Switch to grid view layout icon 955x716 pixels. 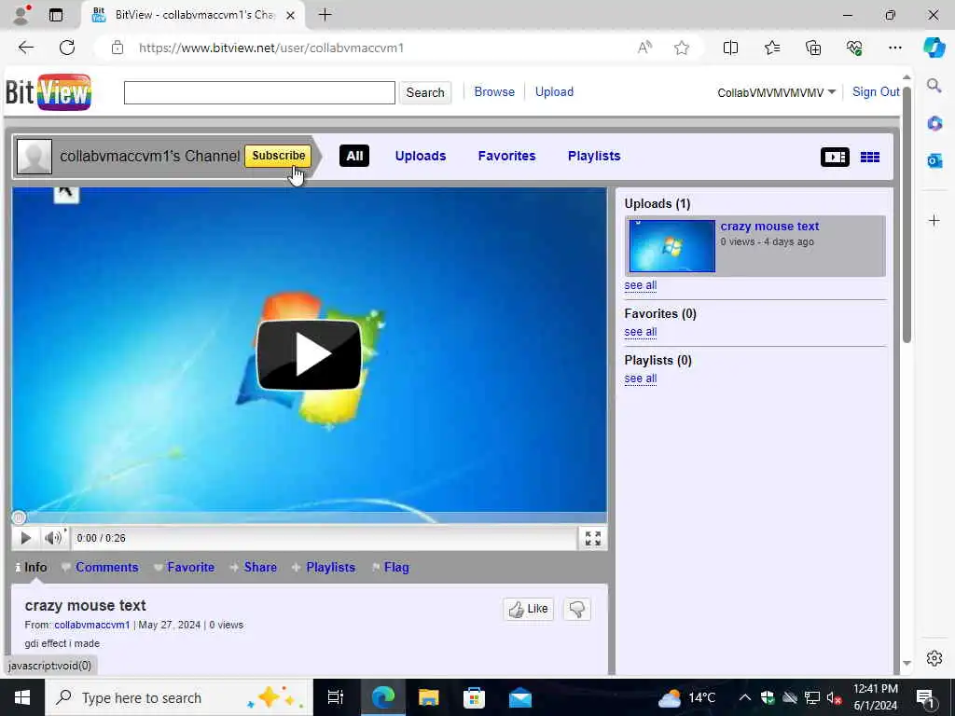pos(870,157)
